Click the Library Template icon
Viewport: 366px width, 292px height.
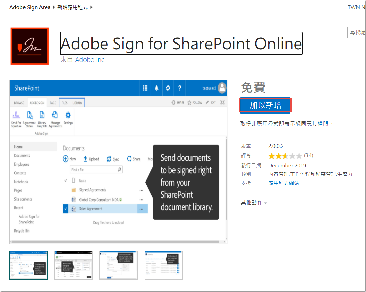coord(42,115)
